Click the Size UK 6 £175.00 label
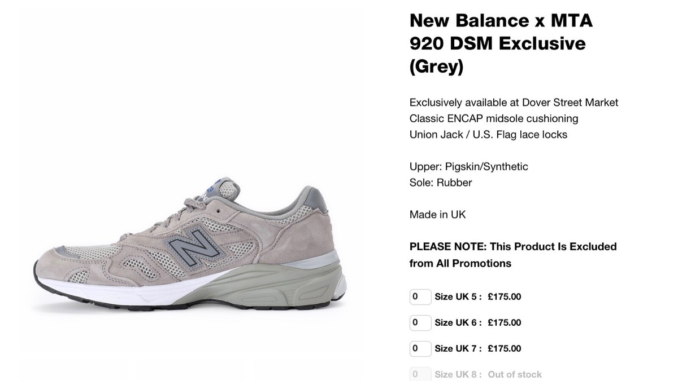The height and width of the screenshot is (381, 678). [x=477, y=322]
